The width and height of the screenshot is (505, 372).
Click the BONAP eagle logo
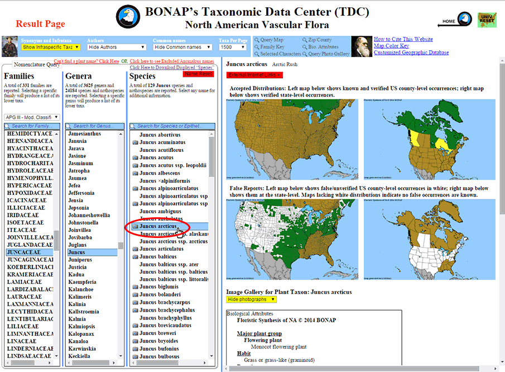pyautogui.click(x=128, y=17)
